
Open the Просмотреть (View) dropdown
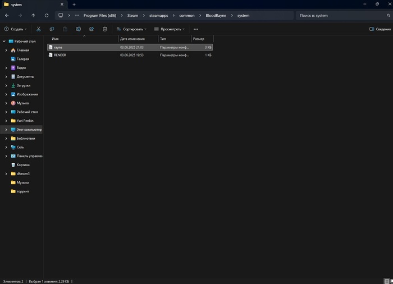[x=170, y=29]
